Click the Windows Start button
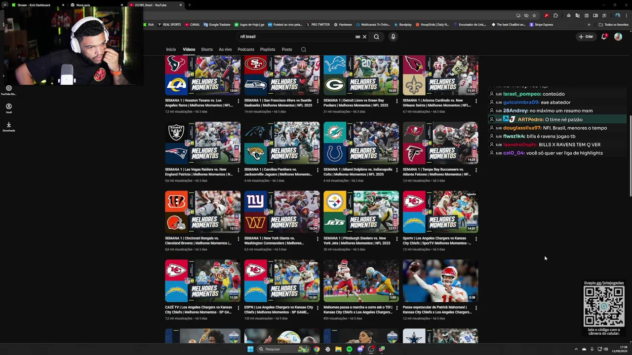This screenshot has width=632, height=355. click(x=250, y=349)
